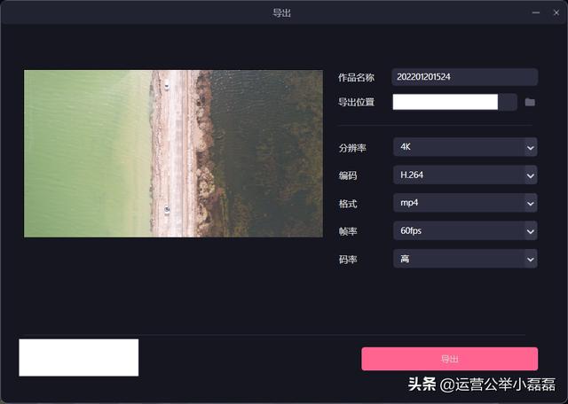Viewport: 568px width, 404px height.
Task: Click the 帧率 label
Action: point(348,231)
